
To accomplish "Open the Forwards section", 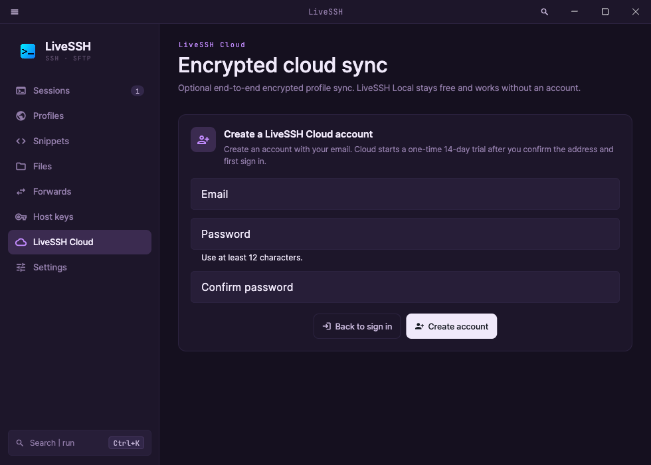I will click(x=80, y=192).
